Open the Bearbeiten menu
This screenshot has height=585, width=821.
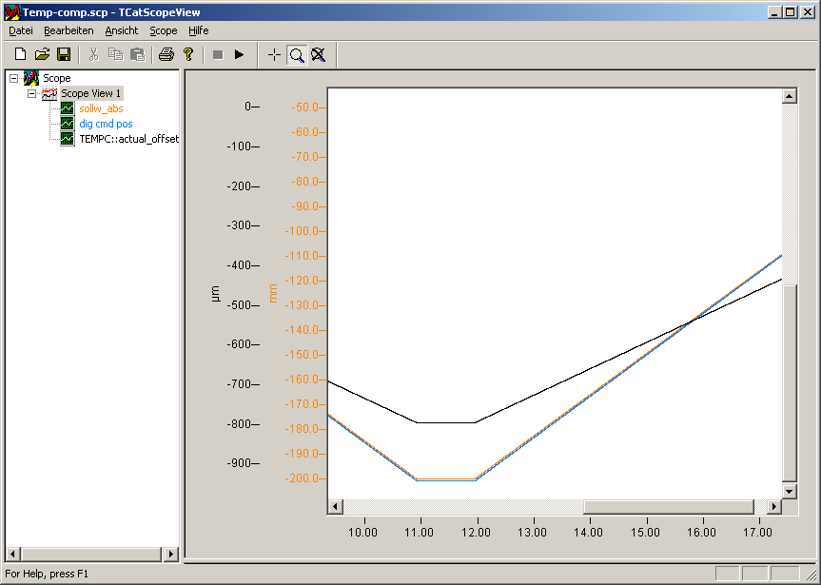[68, 30]
